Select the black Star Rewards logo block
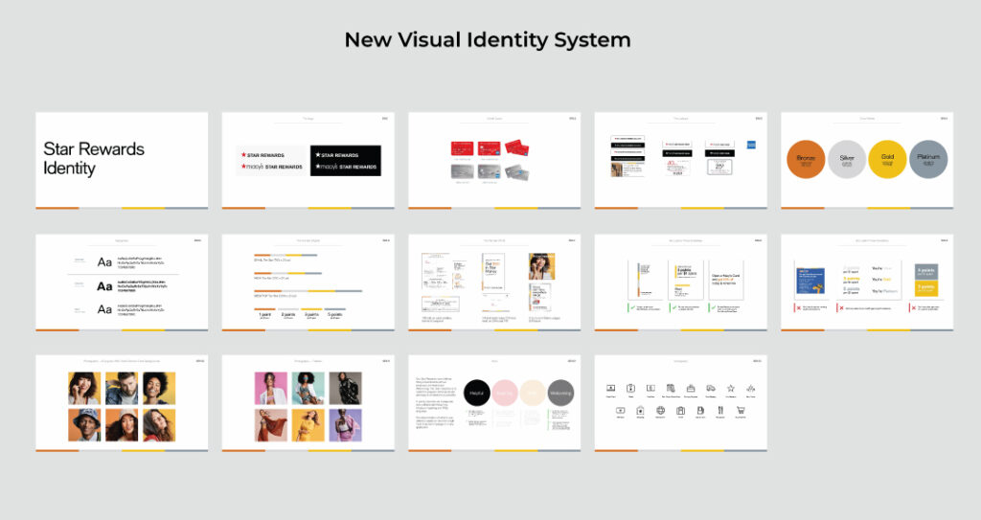Screen dimensions: 981x520 tap(345, 160)
